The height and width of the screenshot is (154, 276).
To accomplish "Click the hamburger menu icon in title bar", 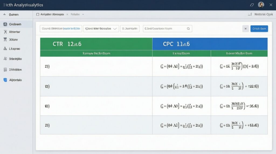I will [x=4, y=5].
